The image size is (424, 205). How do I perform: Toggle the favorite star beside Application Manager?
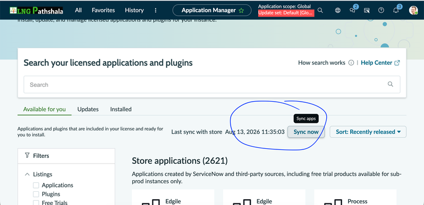click(x=241, y=11)
